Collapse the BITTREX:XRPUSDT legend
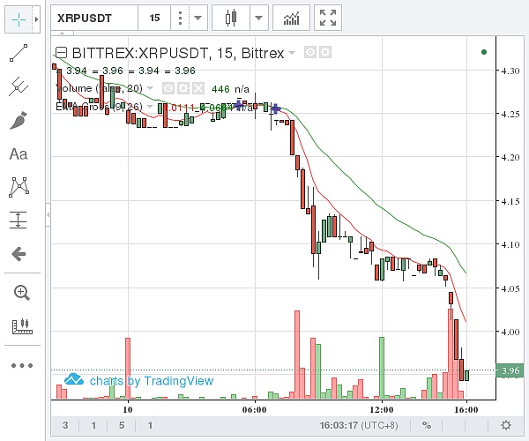This screenshot has height=441, width=529. (61, 53)
